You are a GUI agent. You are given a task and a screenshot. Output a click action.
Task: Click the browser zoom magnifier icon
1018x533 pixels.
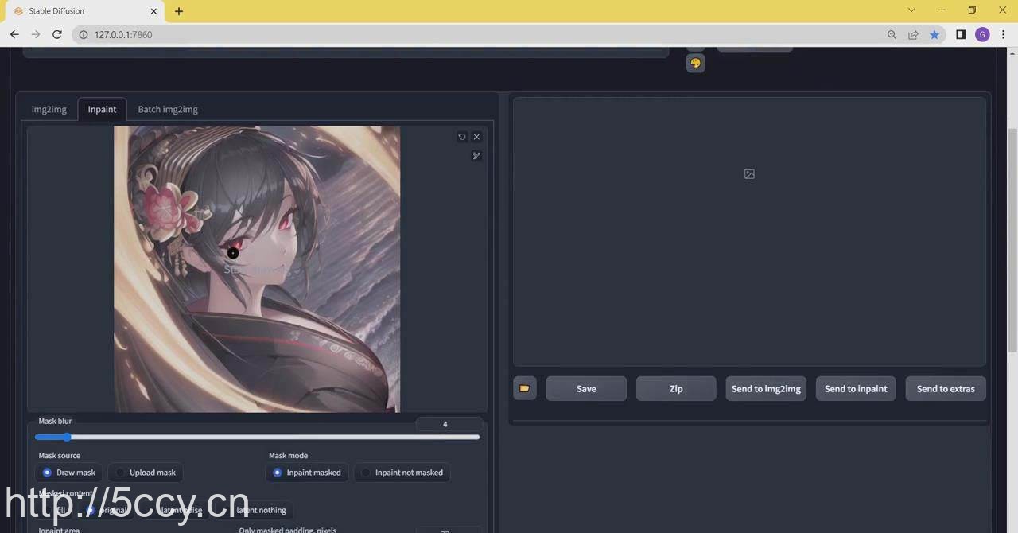click(892, 34)
